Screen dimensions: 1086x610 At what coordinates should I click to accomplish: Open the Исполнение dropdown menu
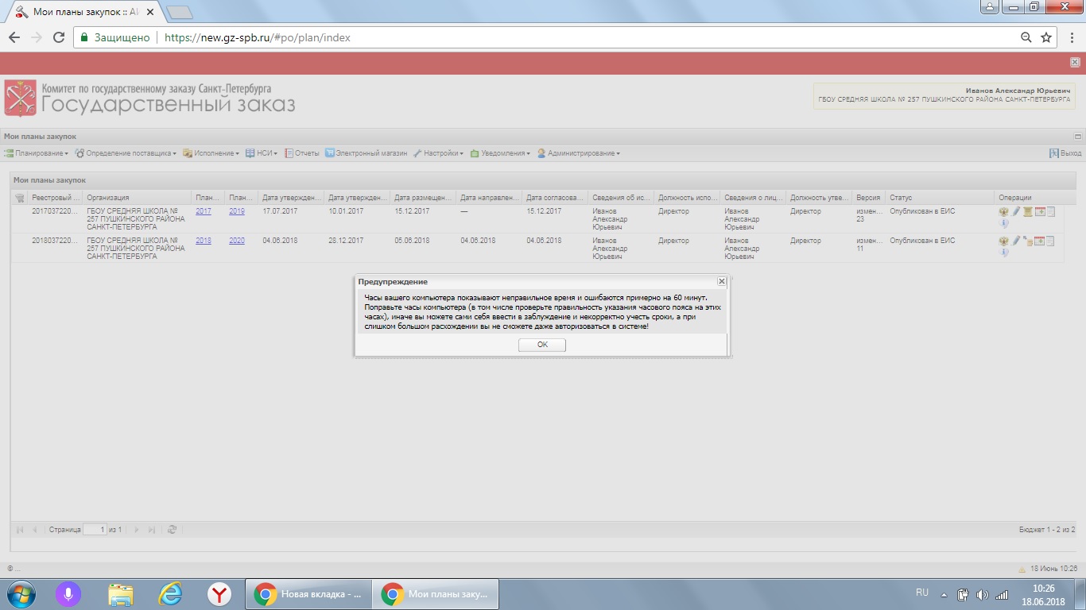(211, 153)
